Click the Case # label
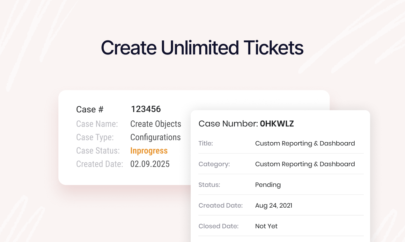Screen dimensions: 405x242 (x=90, y=110)
